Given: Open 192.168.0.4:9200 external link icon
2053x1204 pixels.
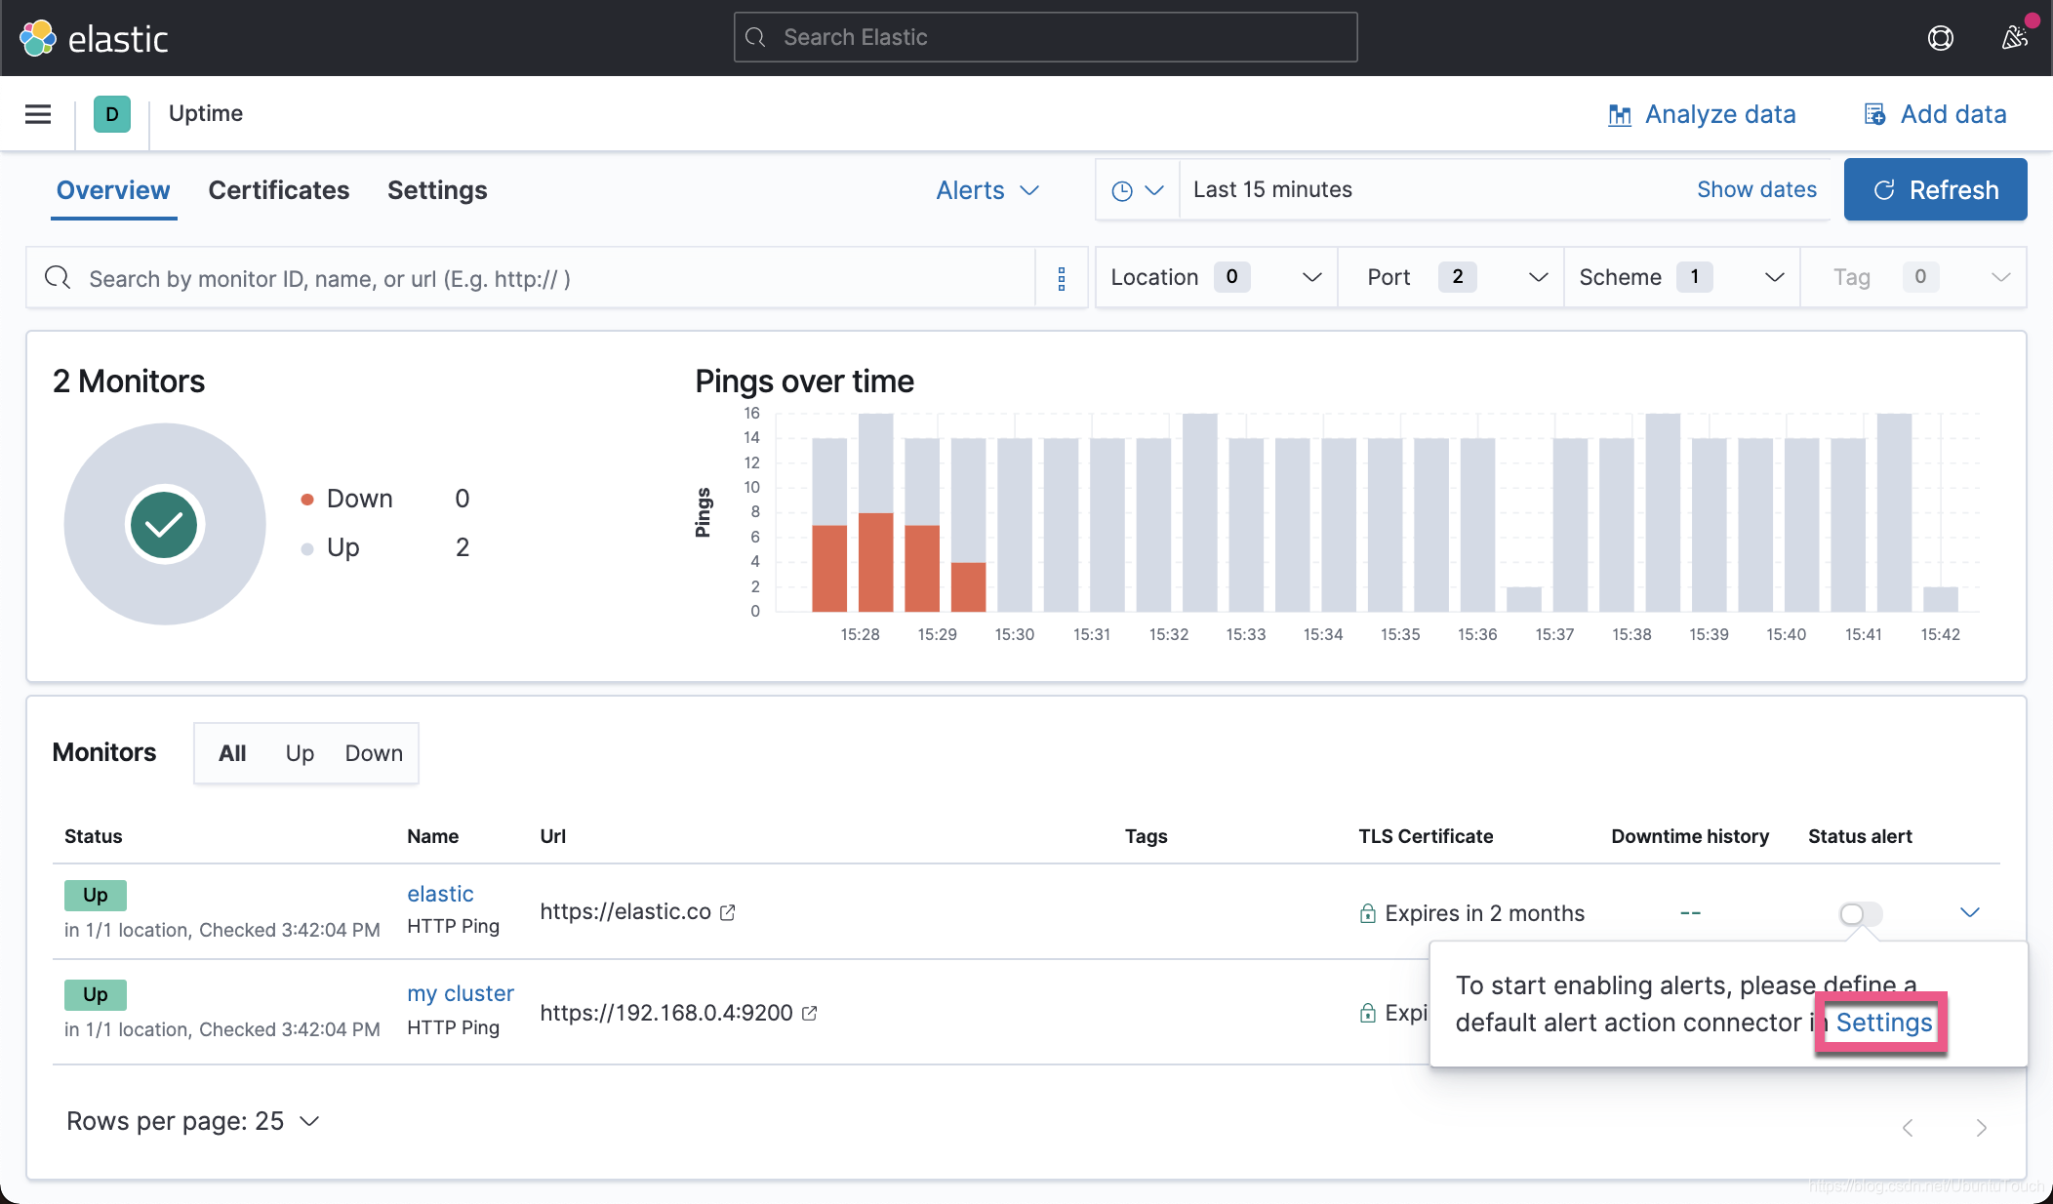Looking at the screenshot, I should tap(810, 1014).
